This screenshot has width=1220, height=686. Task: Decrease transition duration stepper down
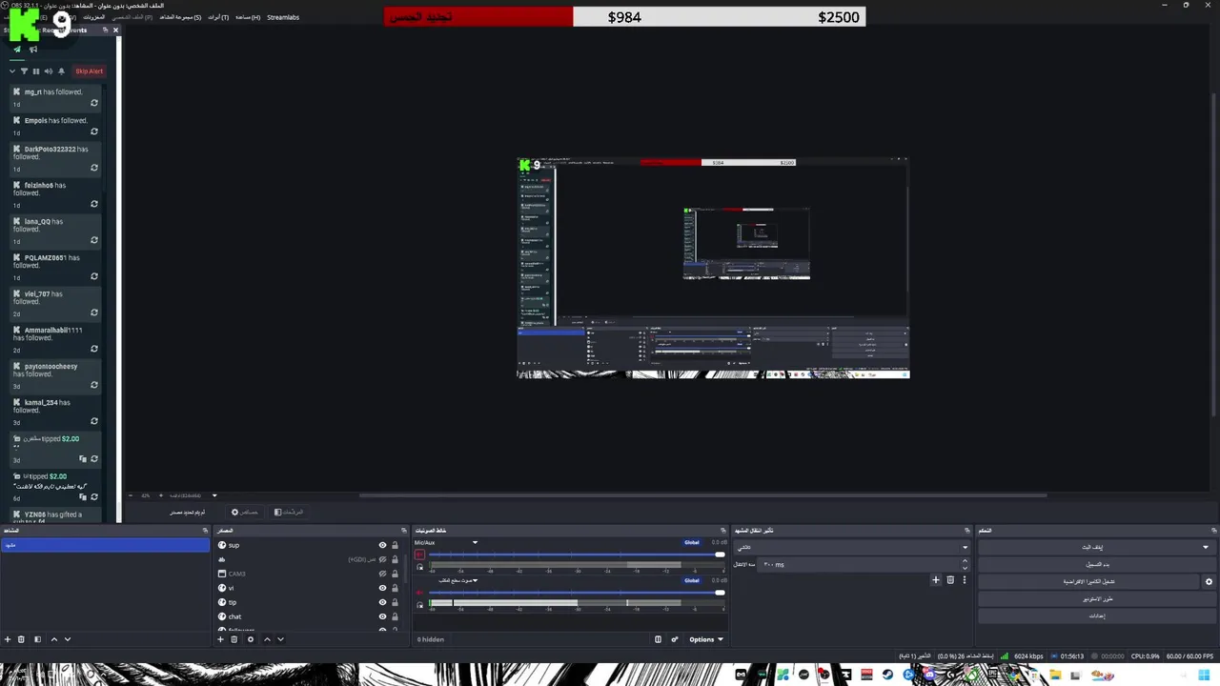965,567
